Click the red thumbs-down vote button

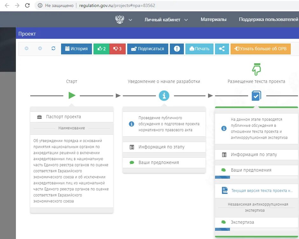coord(117,49)
